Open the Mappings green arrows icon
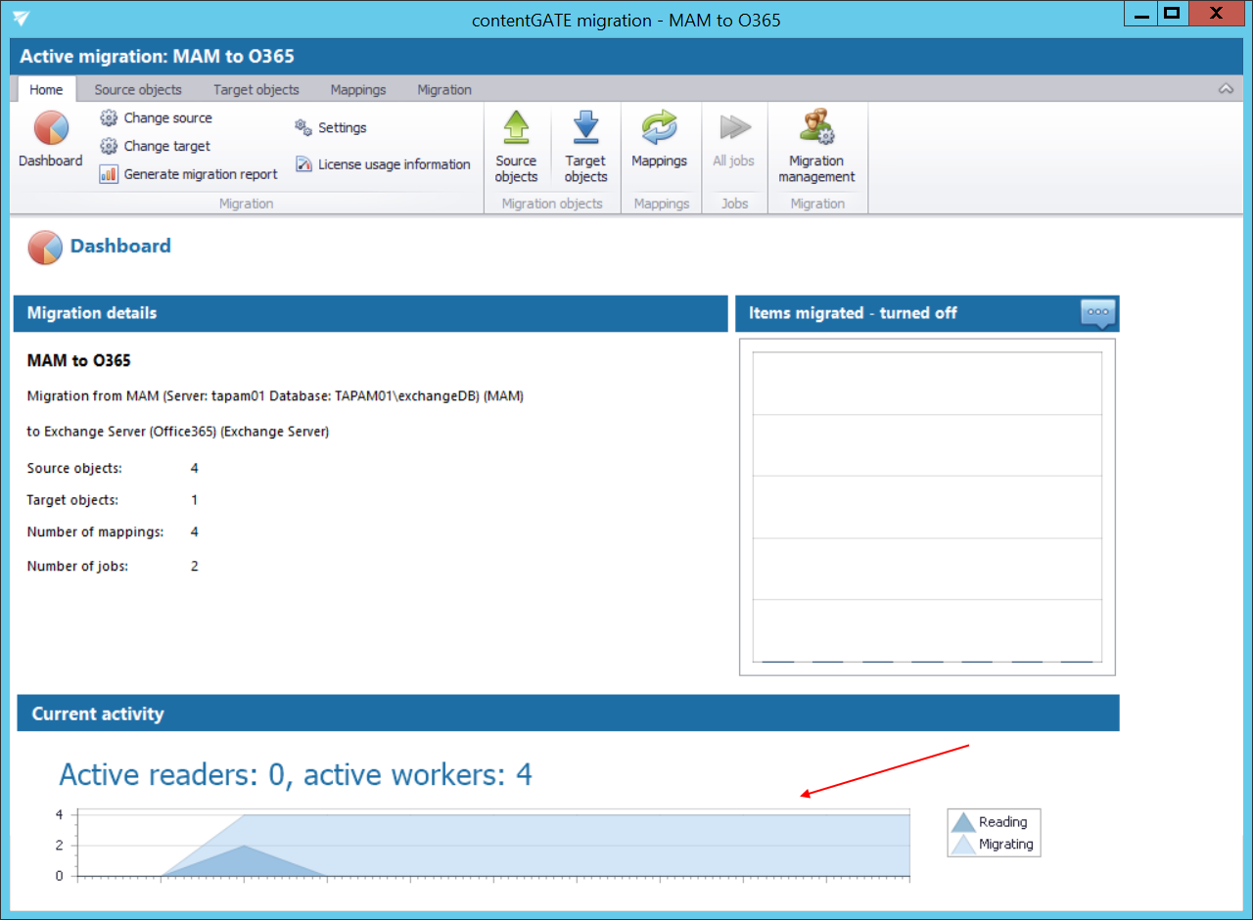 pos(659,129)
